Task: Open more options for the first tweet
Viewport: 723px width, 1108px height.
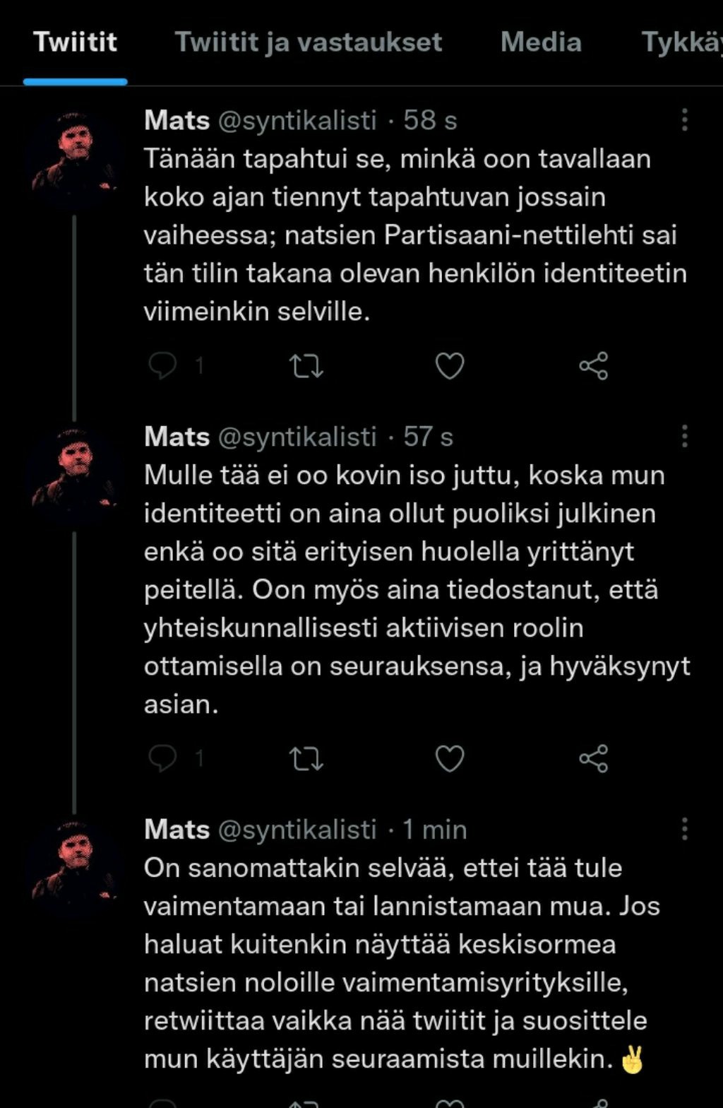Action: click(684, 120)
